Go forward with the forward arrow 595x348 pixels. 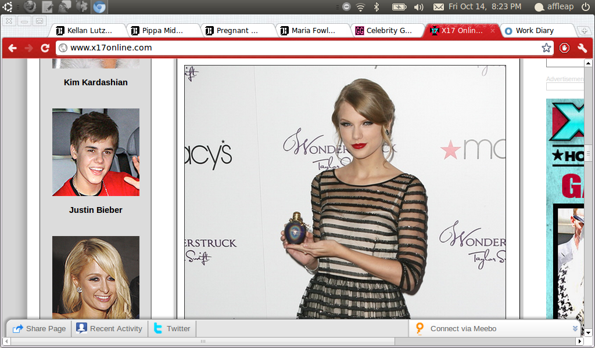[28, 48]
